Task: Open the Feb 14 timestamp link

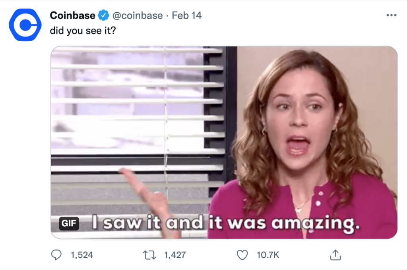Action: pyautogui.click(x=187, y=15)
